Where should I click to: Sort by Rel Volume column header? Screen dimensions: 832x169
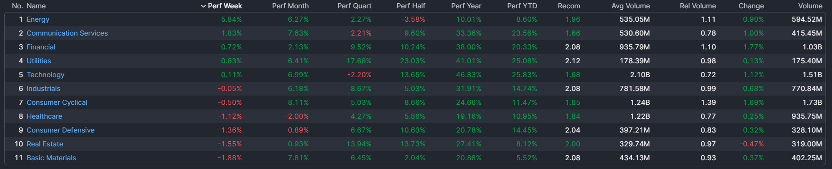pos(698,6)
